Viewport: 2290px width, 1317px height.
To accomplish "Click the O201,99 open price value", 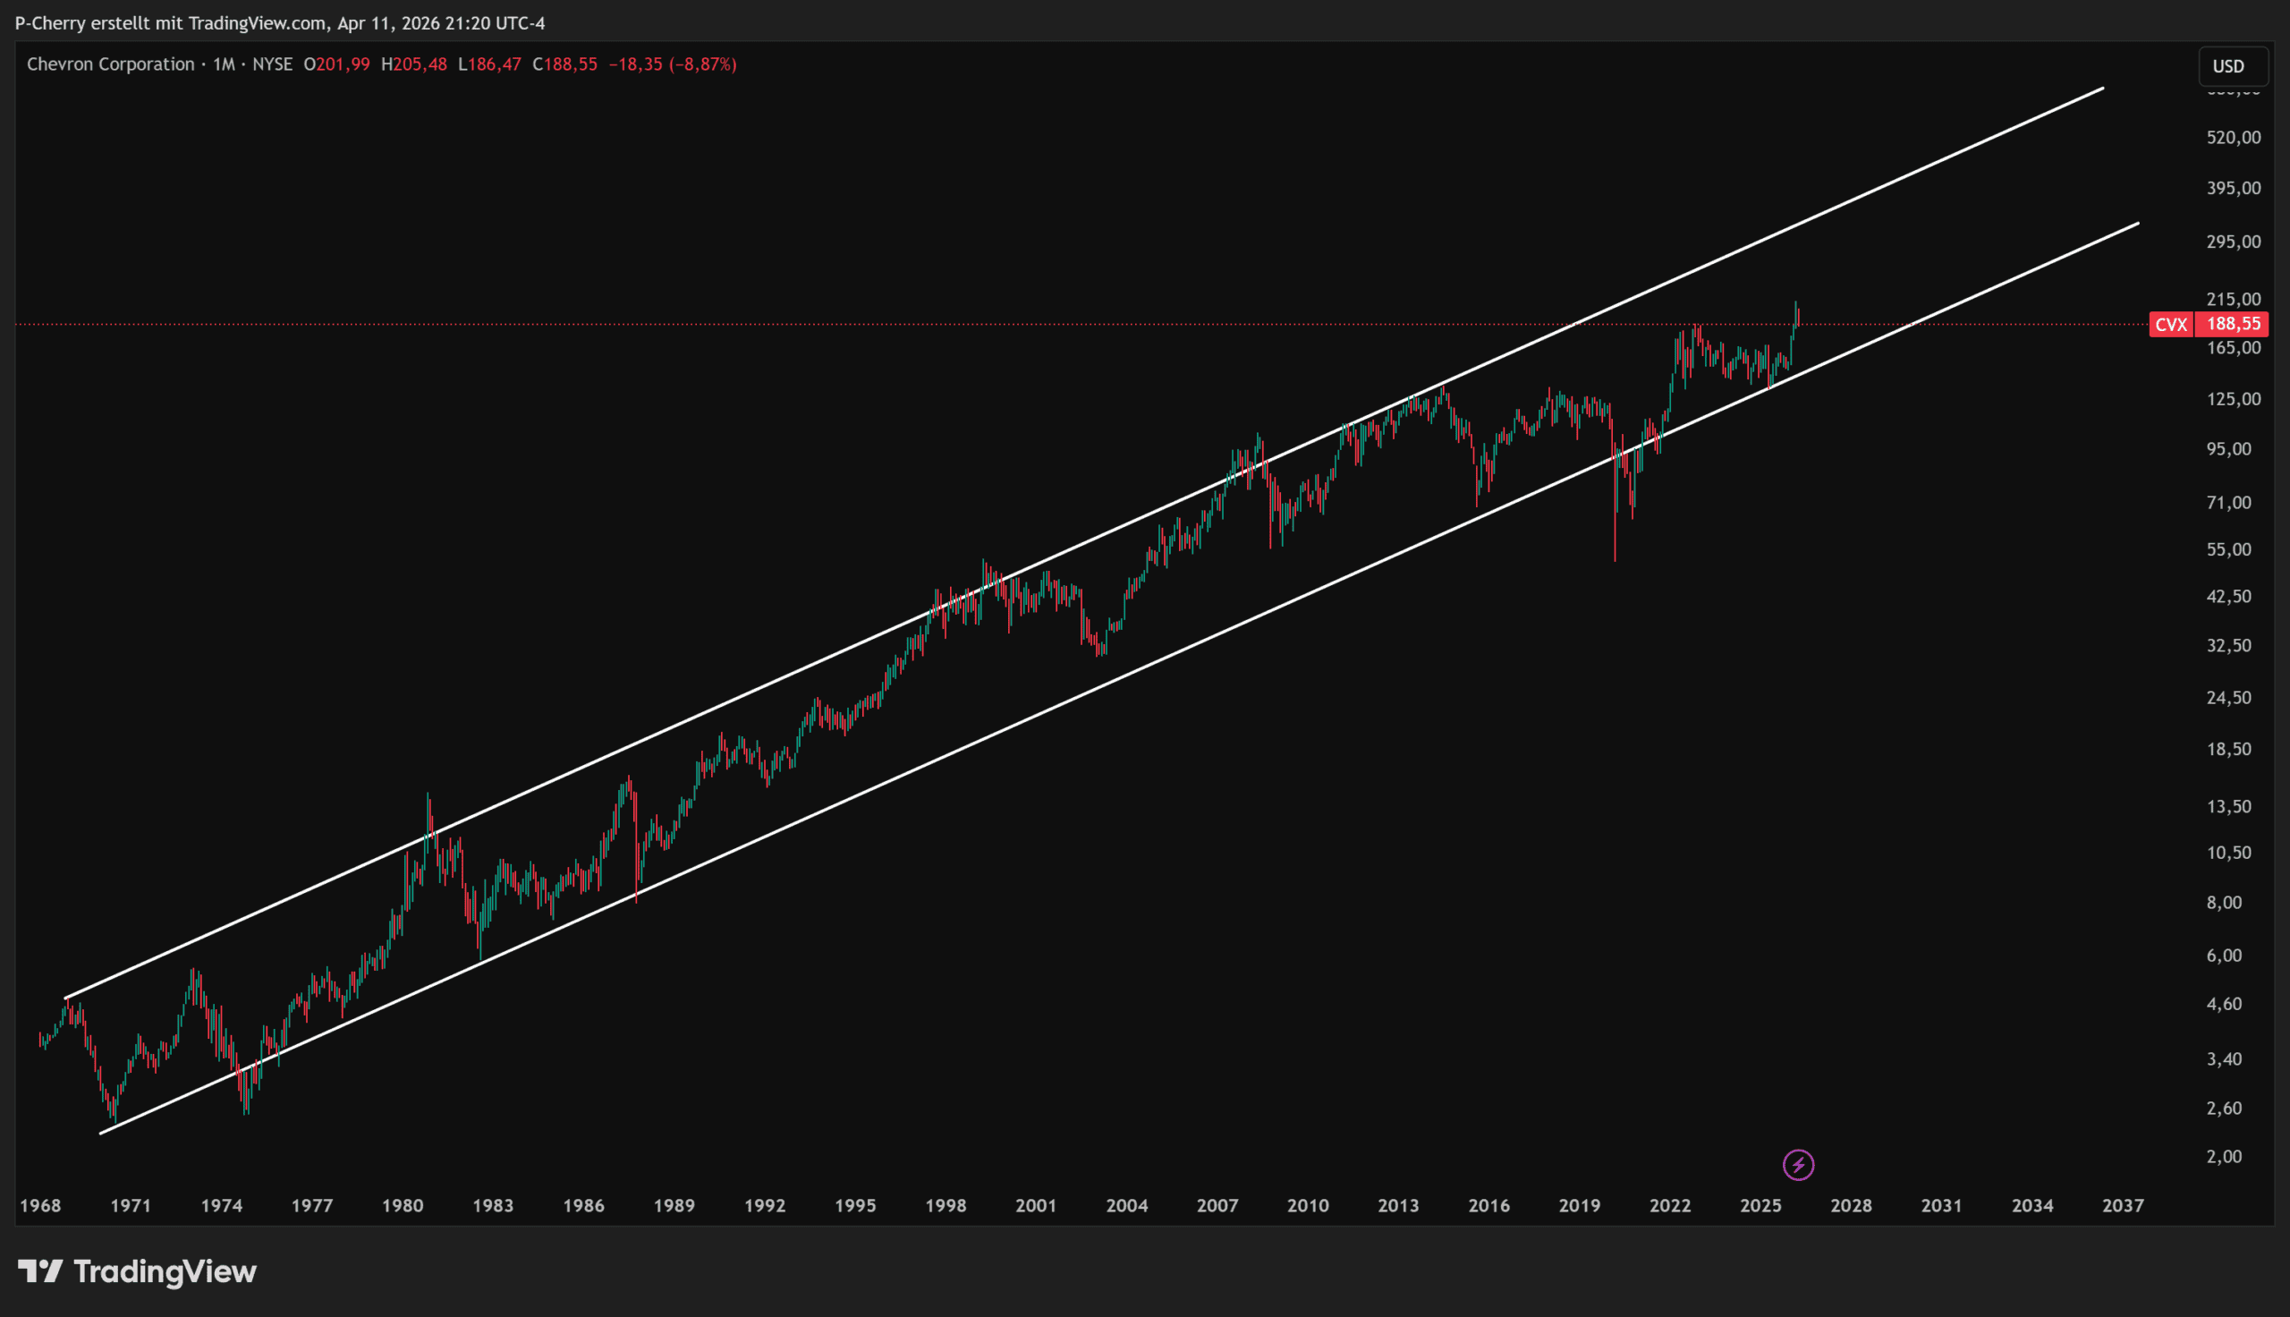I will (336, 64).
